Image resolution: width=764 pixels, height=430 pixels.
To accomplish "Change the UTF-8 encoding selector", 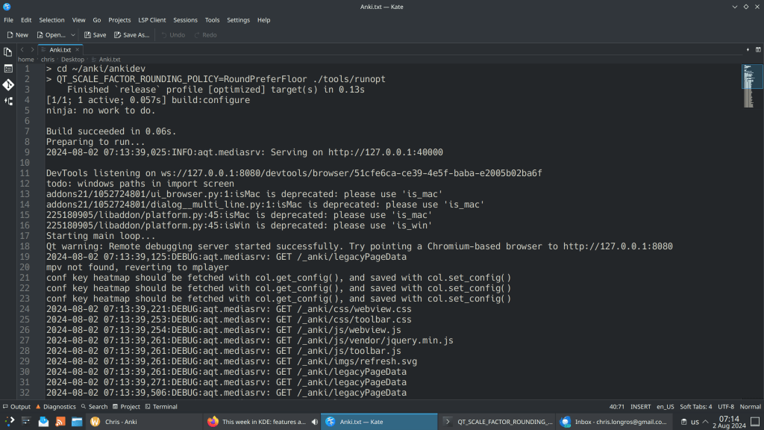I will click(x=726, y=407).
